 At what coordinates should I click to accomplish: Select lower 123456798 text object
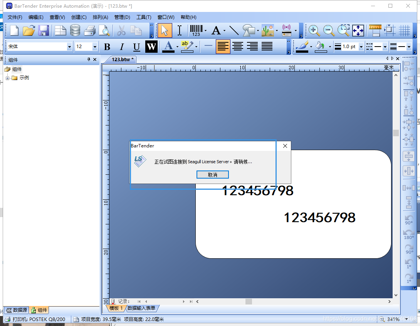coord(319,217)
